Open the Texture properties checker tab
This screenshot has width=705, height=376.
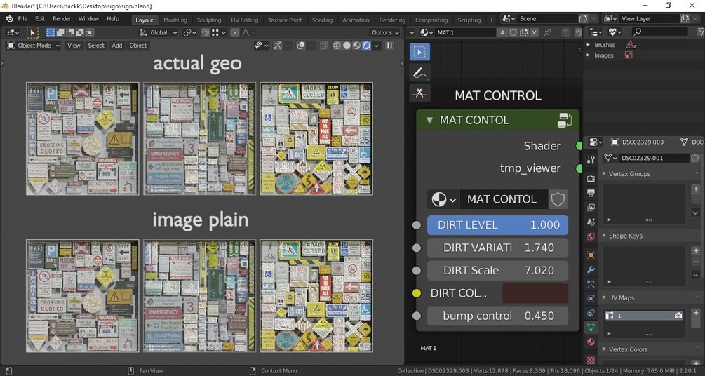click(591, 361)
